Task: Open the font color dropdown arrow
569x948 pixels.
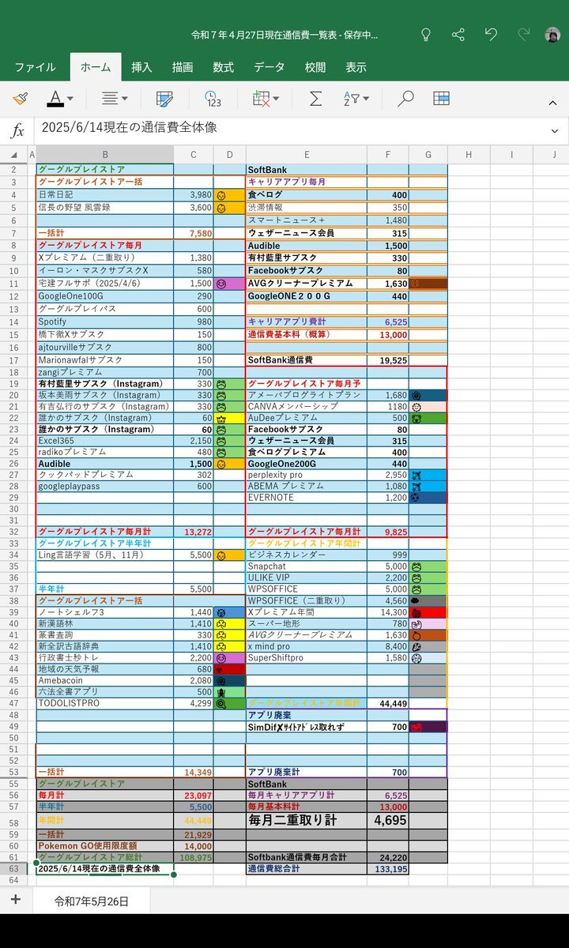Action: tap(70, 100)
